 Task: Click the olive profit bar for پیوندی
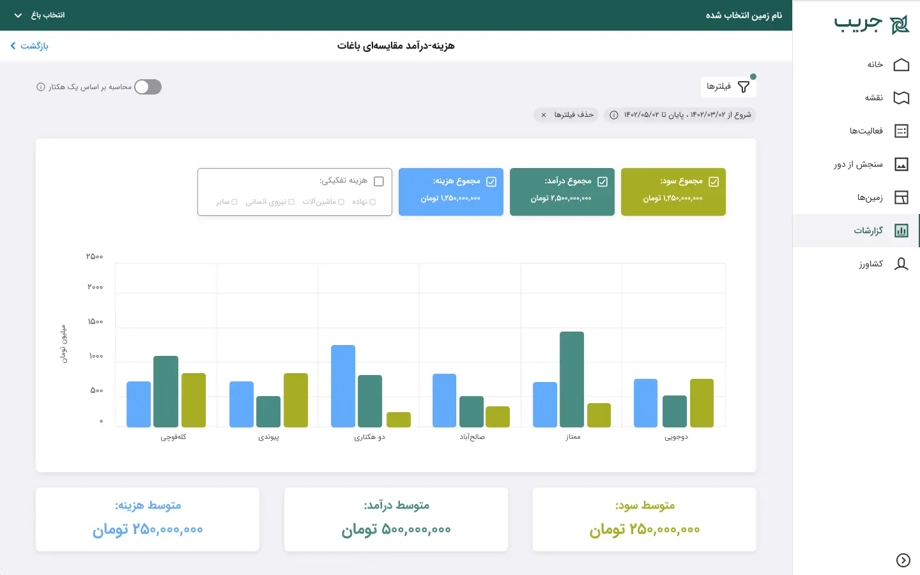pos(296,400)
